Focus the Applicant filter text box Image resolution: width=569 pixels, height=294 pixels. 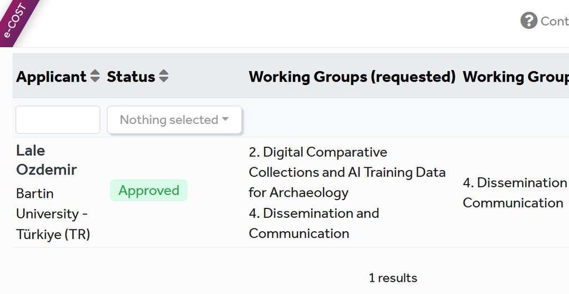[58, 120]
